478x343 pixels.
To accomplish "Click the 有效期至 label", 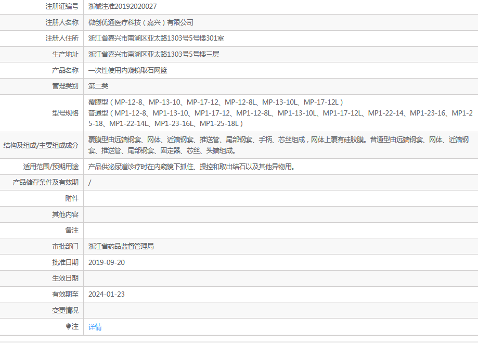I will pos(65,294).
